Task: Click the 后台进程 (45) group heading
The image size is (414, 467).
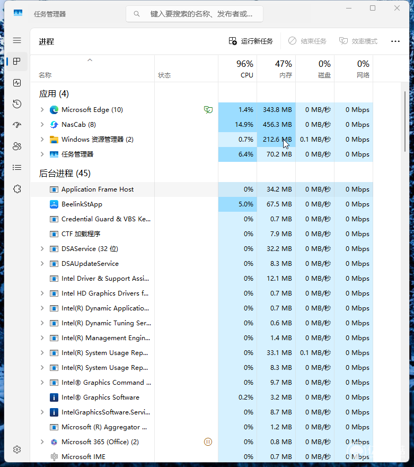Action: (65, 174)
